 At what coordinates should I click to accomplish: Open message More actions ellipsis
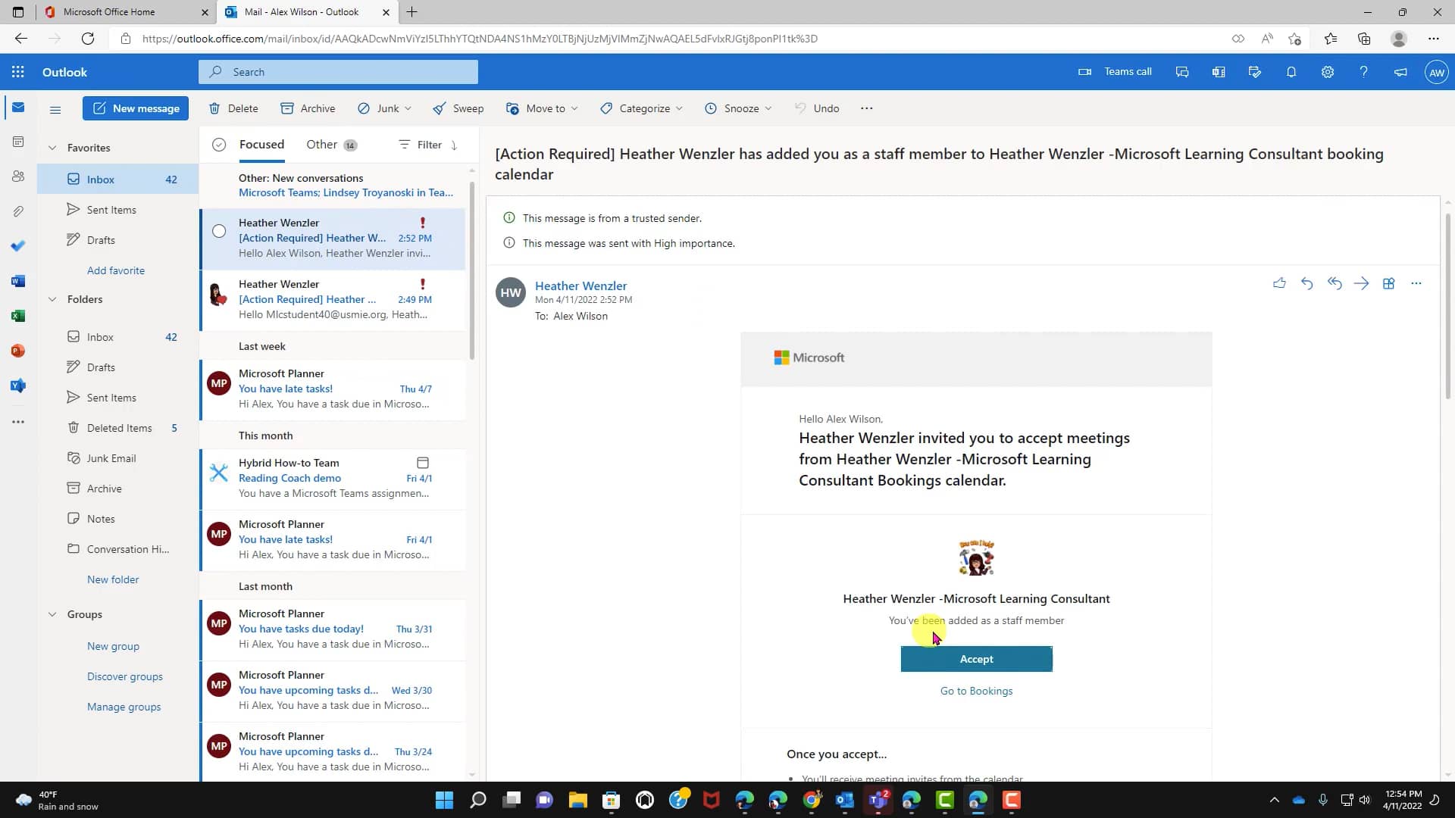click(x=1416, y=283)
